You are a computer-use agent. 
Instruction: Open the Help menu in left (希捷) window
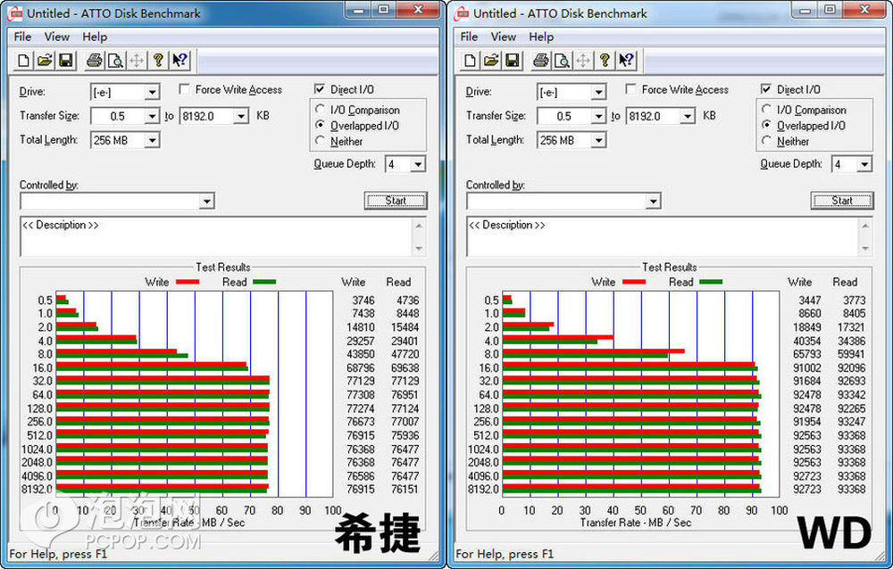(95, 37)
